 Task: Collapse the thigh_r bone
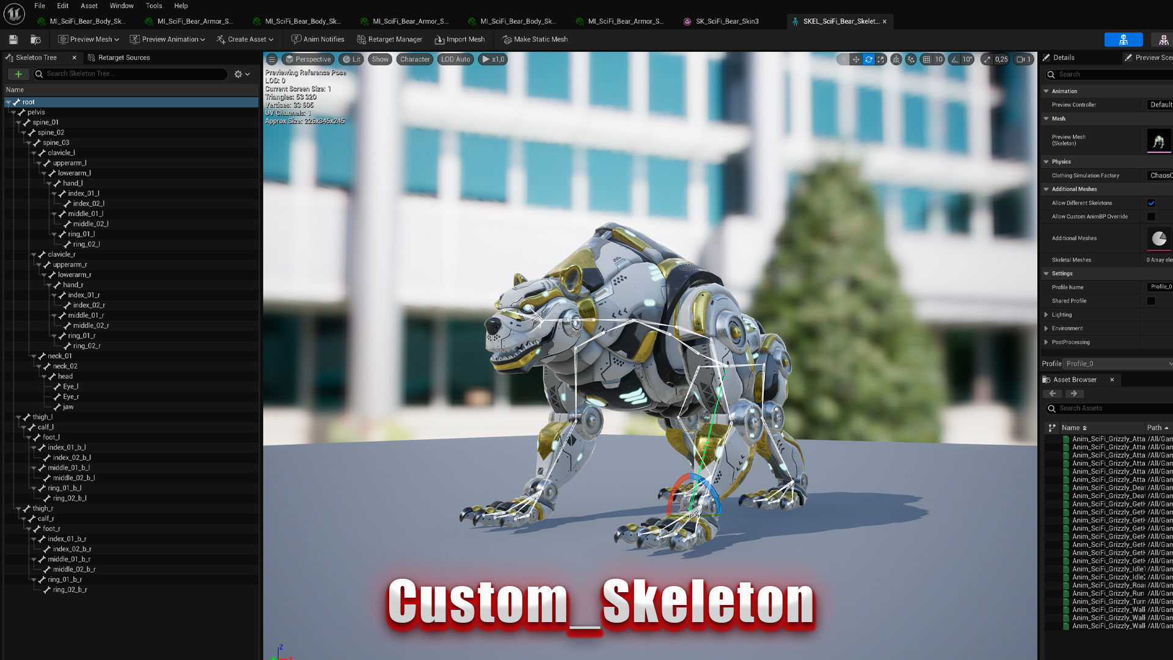(18, 508)
